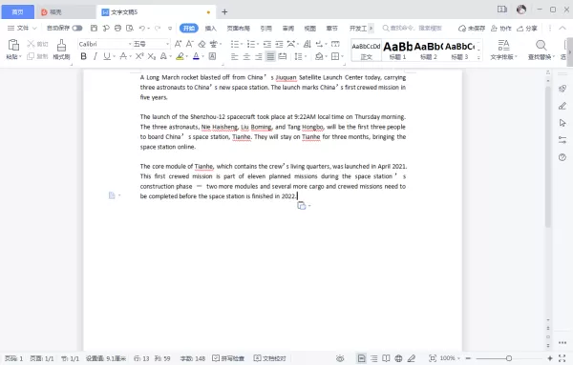Click the eye protection mode icon

click(x=340, y=358)
